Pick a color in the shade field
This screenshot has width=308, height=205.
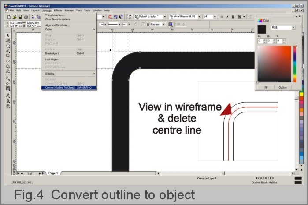click(274, 64)
